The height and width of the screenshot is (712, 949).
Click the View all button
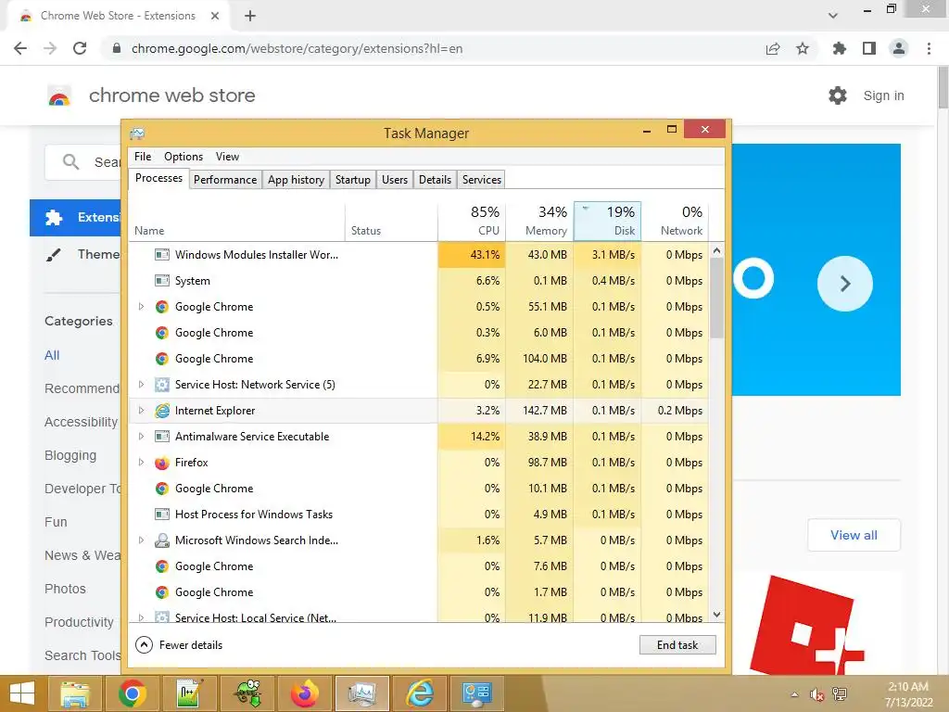point(854,535)
